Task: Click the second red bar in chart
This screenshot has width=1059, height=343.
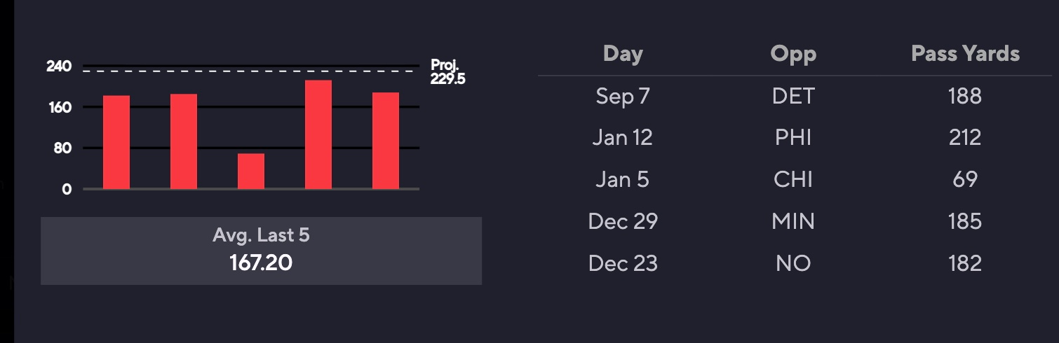Action: point(184,141)
